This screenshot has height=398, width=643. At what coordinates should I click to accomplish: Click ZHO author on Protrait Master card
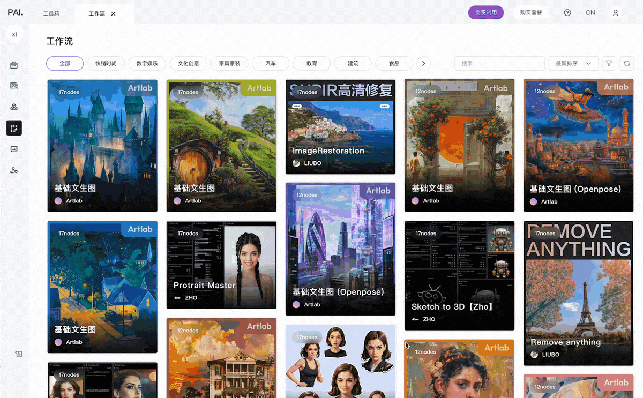pyautogui.click(x=185, y=298)
